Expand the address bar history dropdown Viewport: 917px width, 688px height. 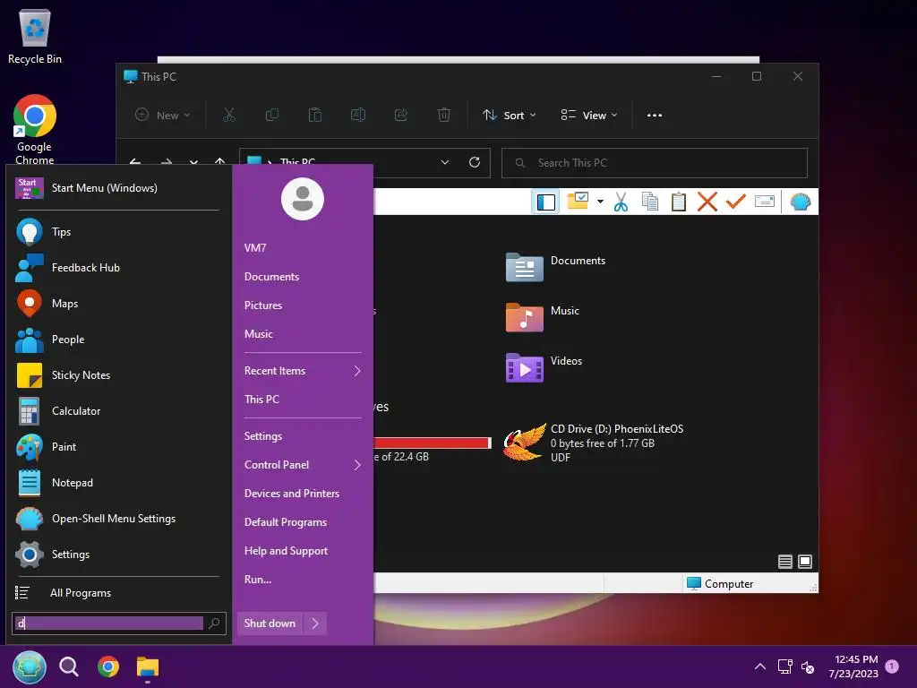tap(445, 163)
